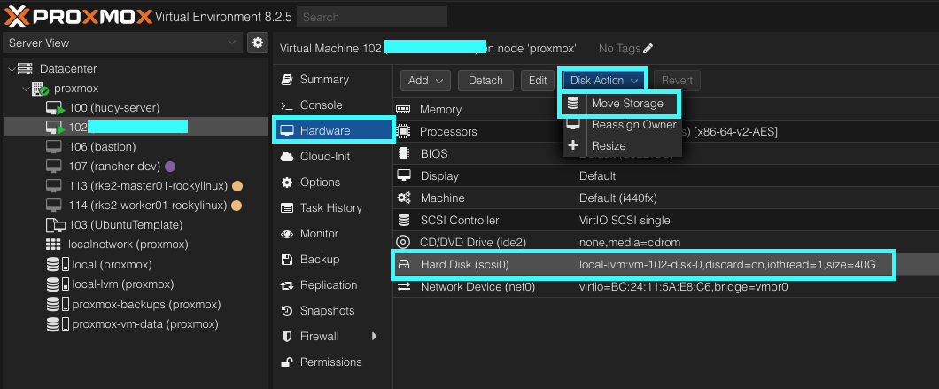Click in the Search field
Viewport: 939px width, 389px height.
372,17
